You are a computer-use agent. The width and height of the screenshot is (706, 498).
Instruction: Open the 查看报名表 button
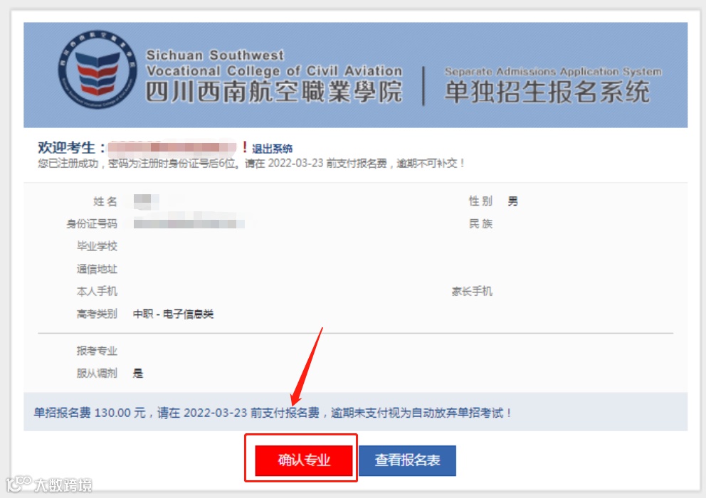408,460
